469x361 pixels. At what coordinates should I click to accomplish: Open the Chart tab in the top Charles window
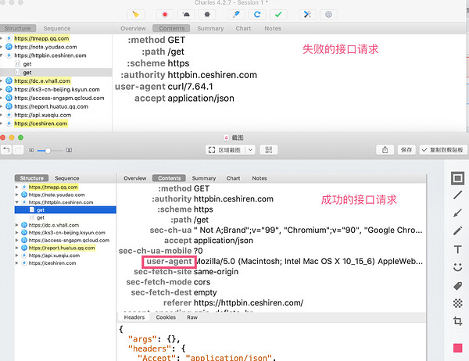click(x=243, y=28)
